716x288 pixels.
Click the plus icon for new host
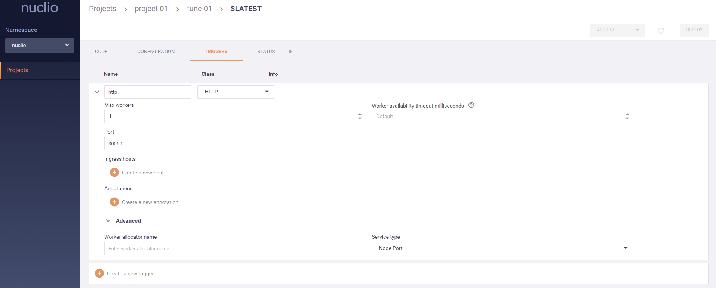point(114,173)
